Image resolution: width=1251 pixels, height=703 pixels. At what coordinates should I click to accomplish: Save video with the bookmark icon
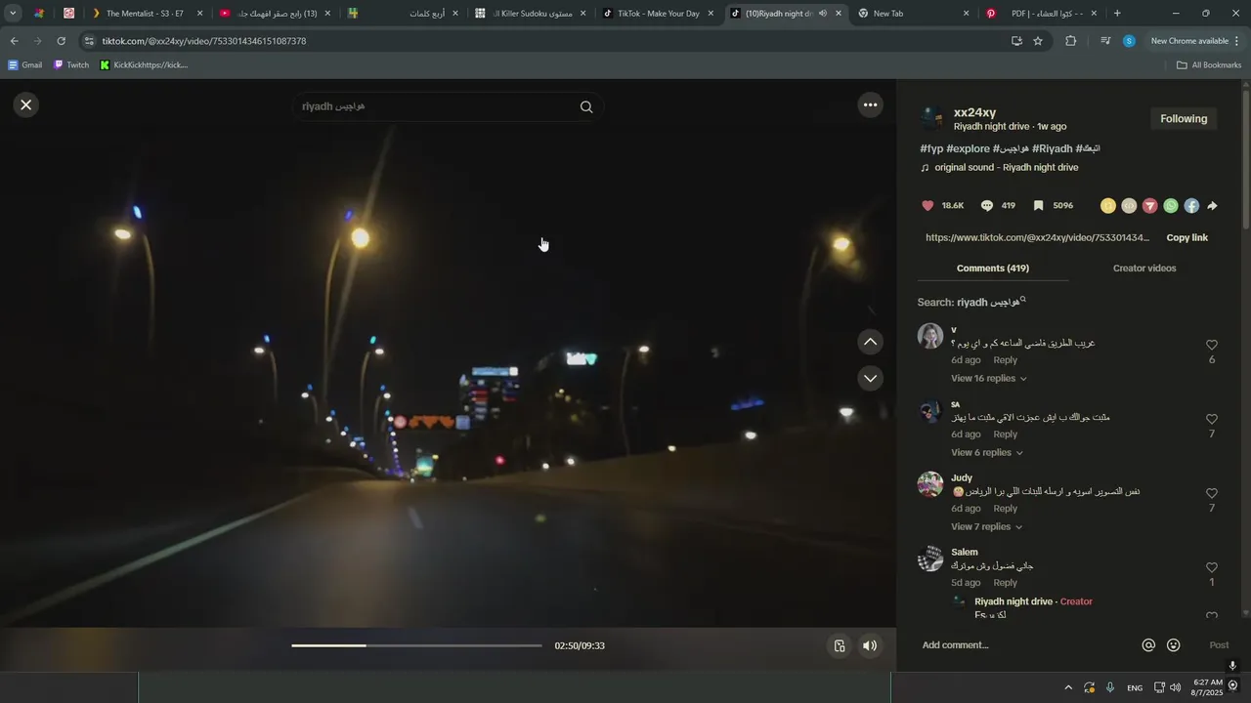1038,206
